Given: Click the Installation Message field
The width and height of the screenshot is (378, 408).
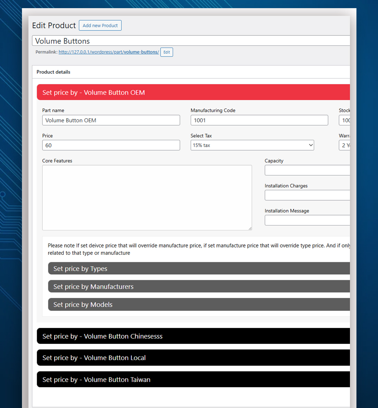Looking at the screenshot, I should (307, 220).
